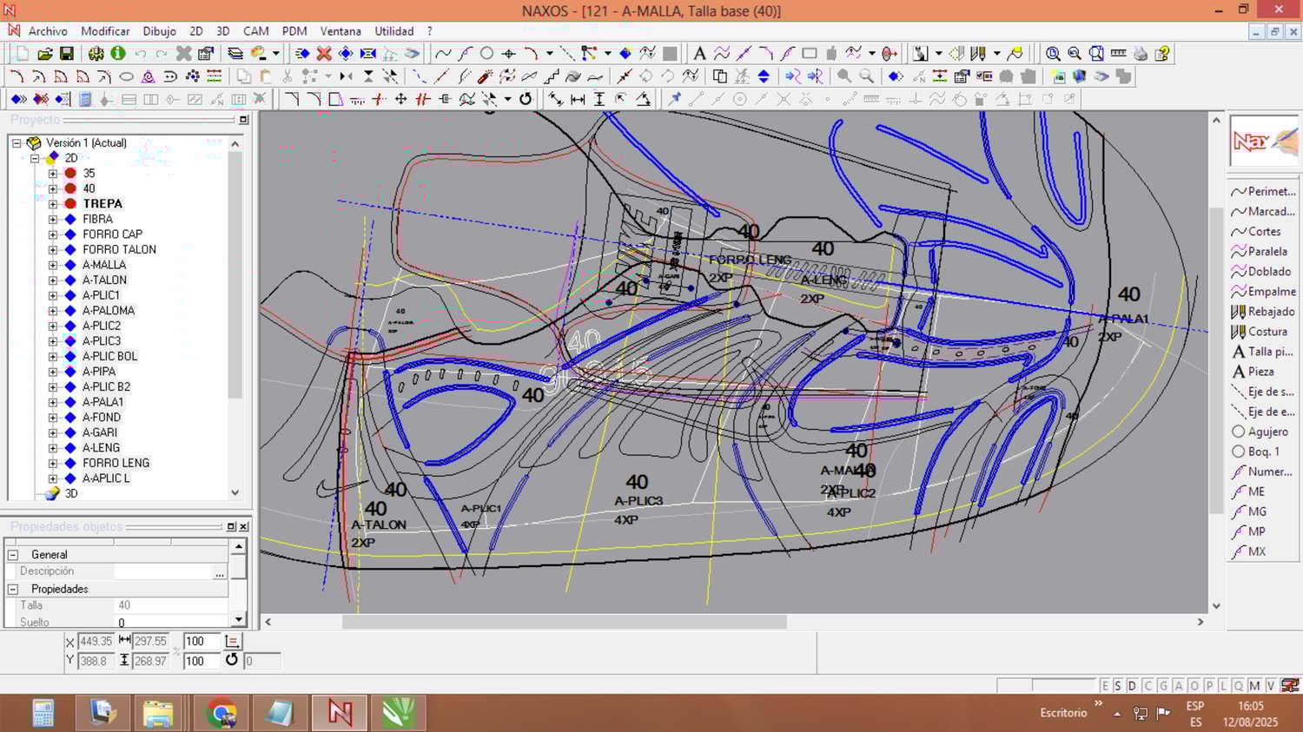
Task: Click the rotate arrow tool icon
Action: (526, 99)
